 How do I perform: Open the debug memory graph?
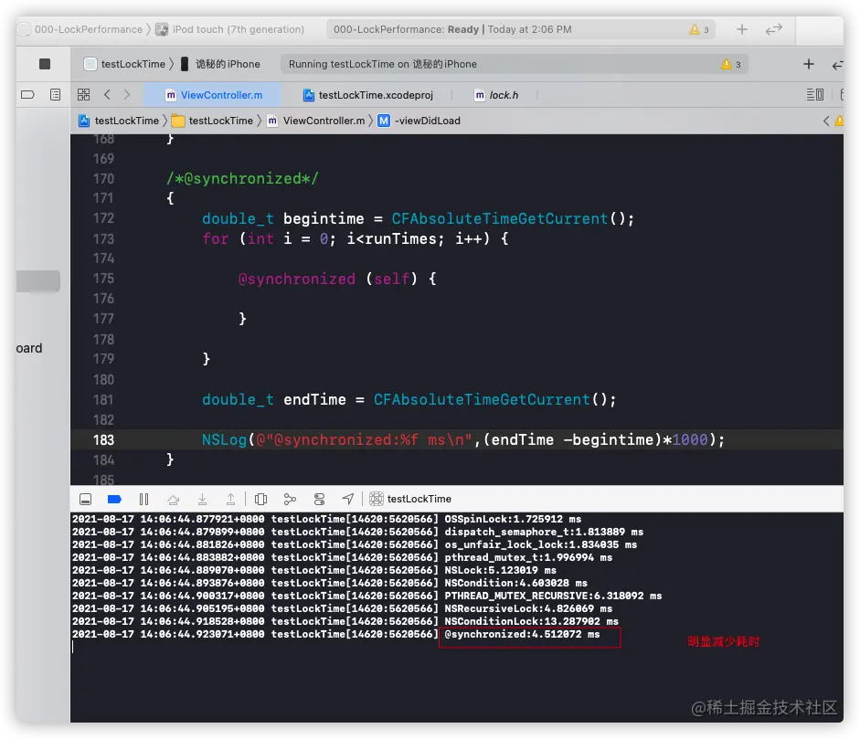pos(290,499)
